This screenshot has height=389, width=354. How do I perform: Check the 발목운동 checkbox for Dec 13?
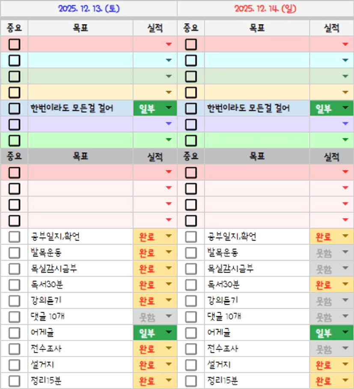(x=14, y=253)
